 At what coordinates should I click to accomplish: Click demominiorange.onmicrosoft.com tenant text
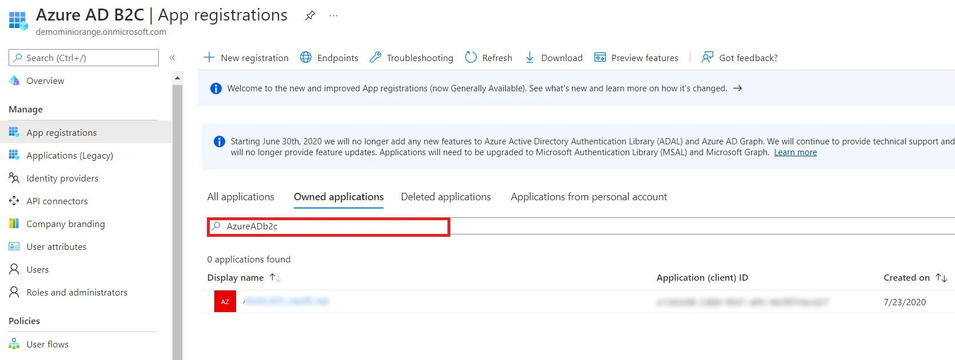101,32
